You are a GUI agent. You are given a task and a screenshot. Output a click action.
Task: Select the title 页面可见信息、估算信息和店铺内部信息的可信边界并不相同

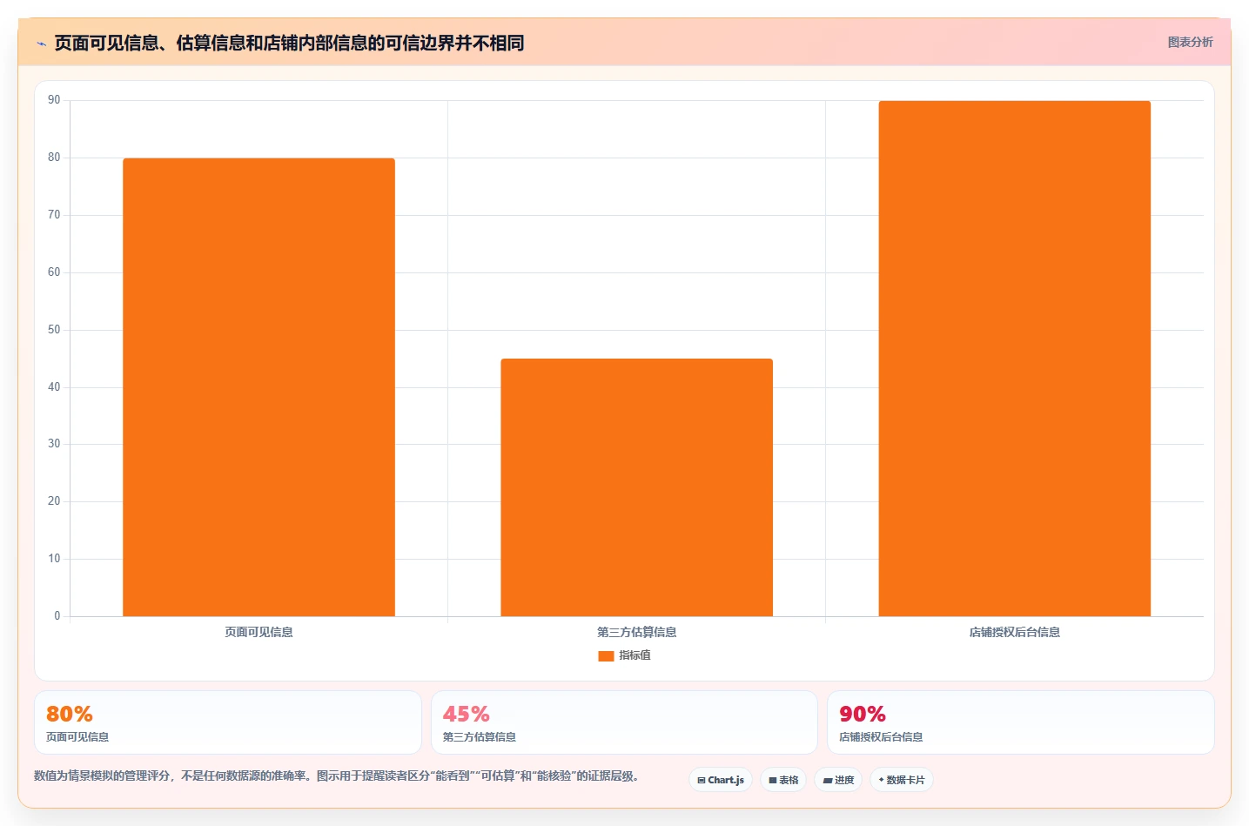tap(289, 43)
